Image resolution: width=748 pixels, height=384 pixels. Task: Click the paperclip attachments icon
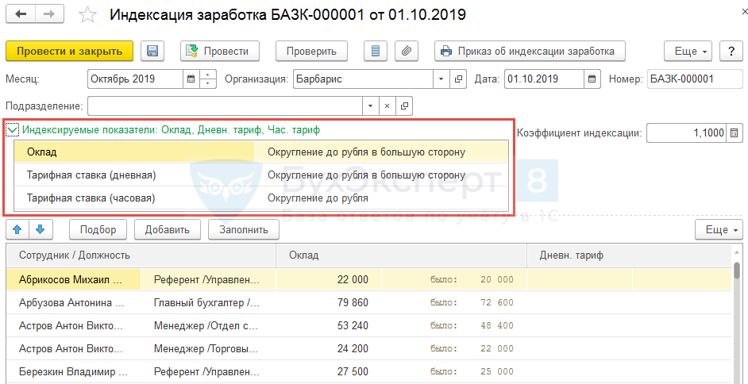(406, 51)
